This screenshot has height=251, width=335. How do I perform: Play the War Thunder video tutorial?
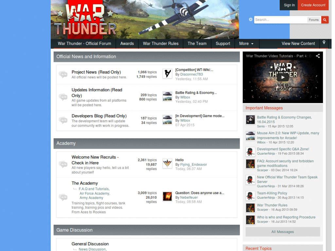pos(283,77)
